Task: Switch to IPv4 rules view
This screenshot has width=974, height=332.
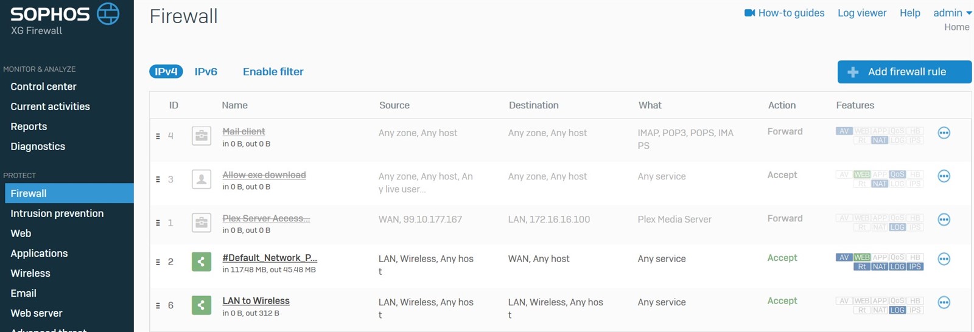Action: click(x=166, y=72)
